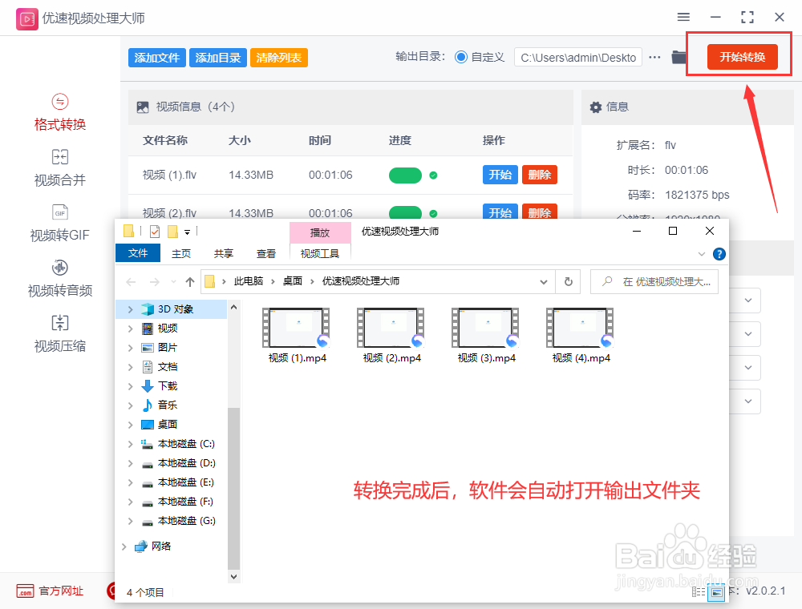Image resolution: width=802 pixels, height=609 pixels.
Task: Click the 添加文件 button
Action: pos(157,58)
